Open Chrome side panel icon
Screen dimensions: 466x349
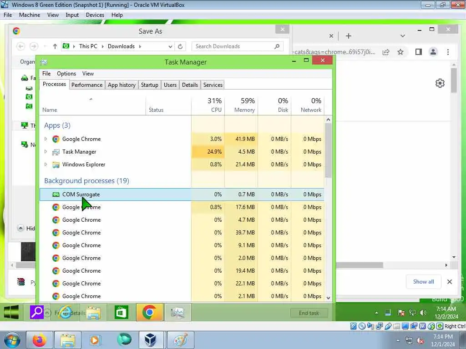pos(419,52)
